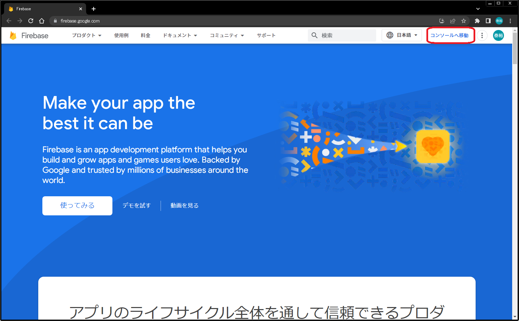Click the vertical scrollbar thumb
This screenshot has height=321, width=519.
515,48
